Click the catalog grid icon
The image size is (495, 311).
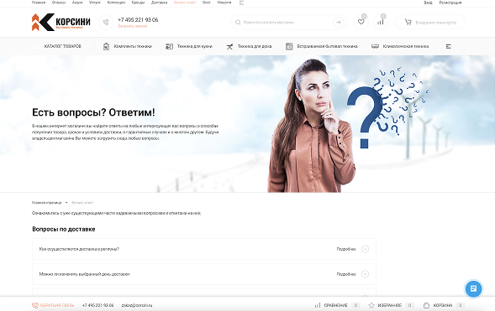36,46
